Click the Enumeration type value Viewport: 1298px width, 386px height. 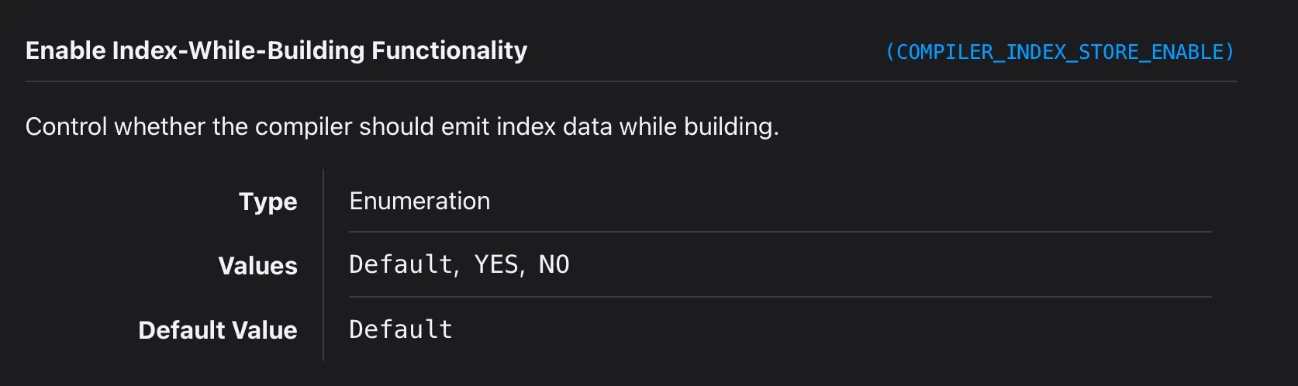419,201
